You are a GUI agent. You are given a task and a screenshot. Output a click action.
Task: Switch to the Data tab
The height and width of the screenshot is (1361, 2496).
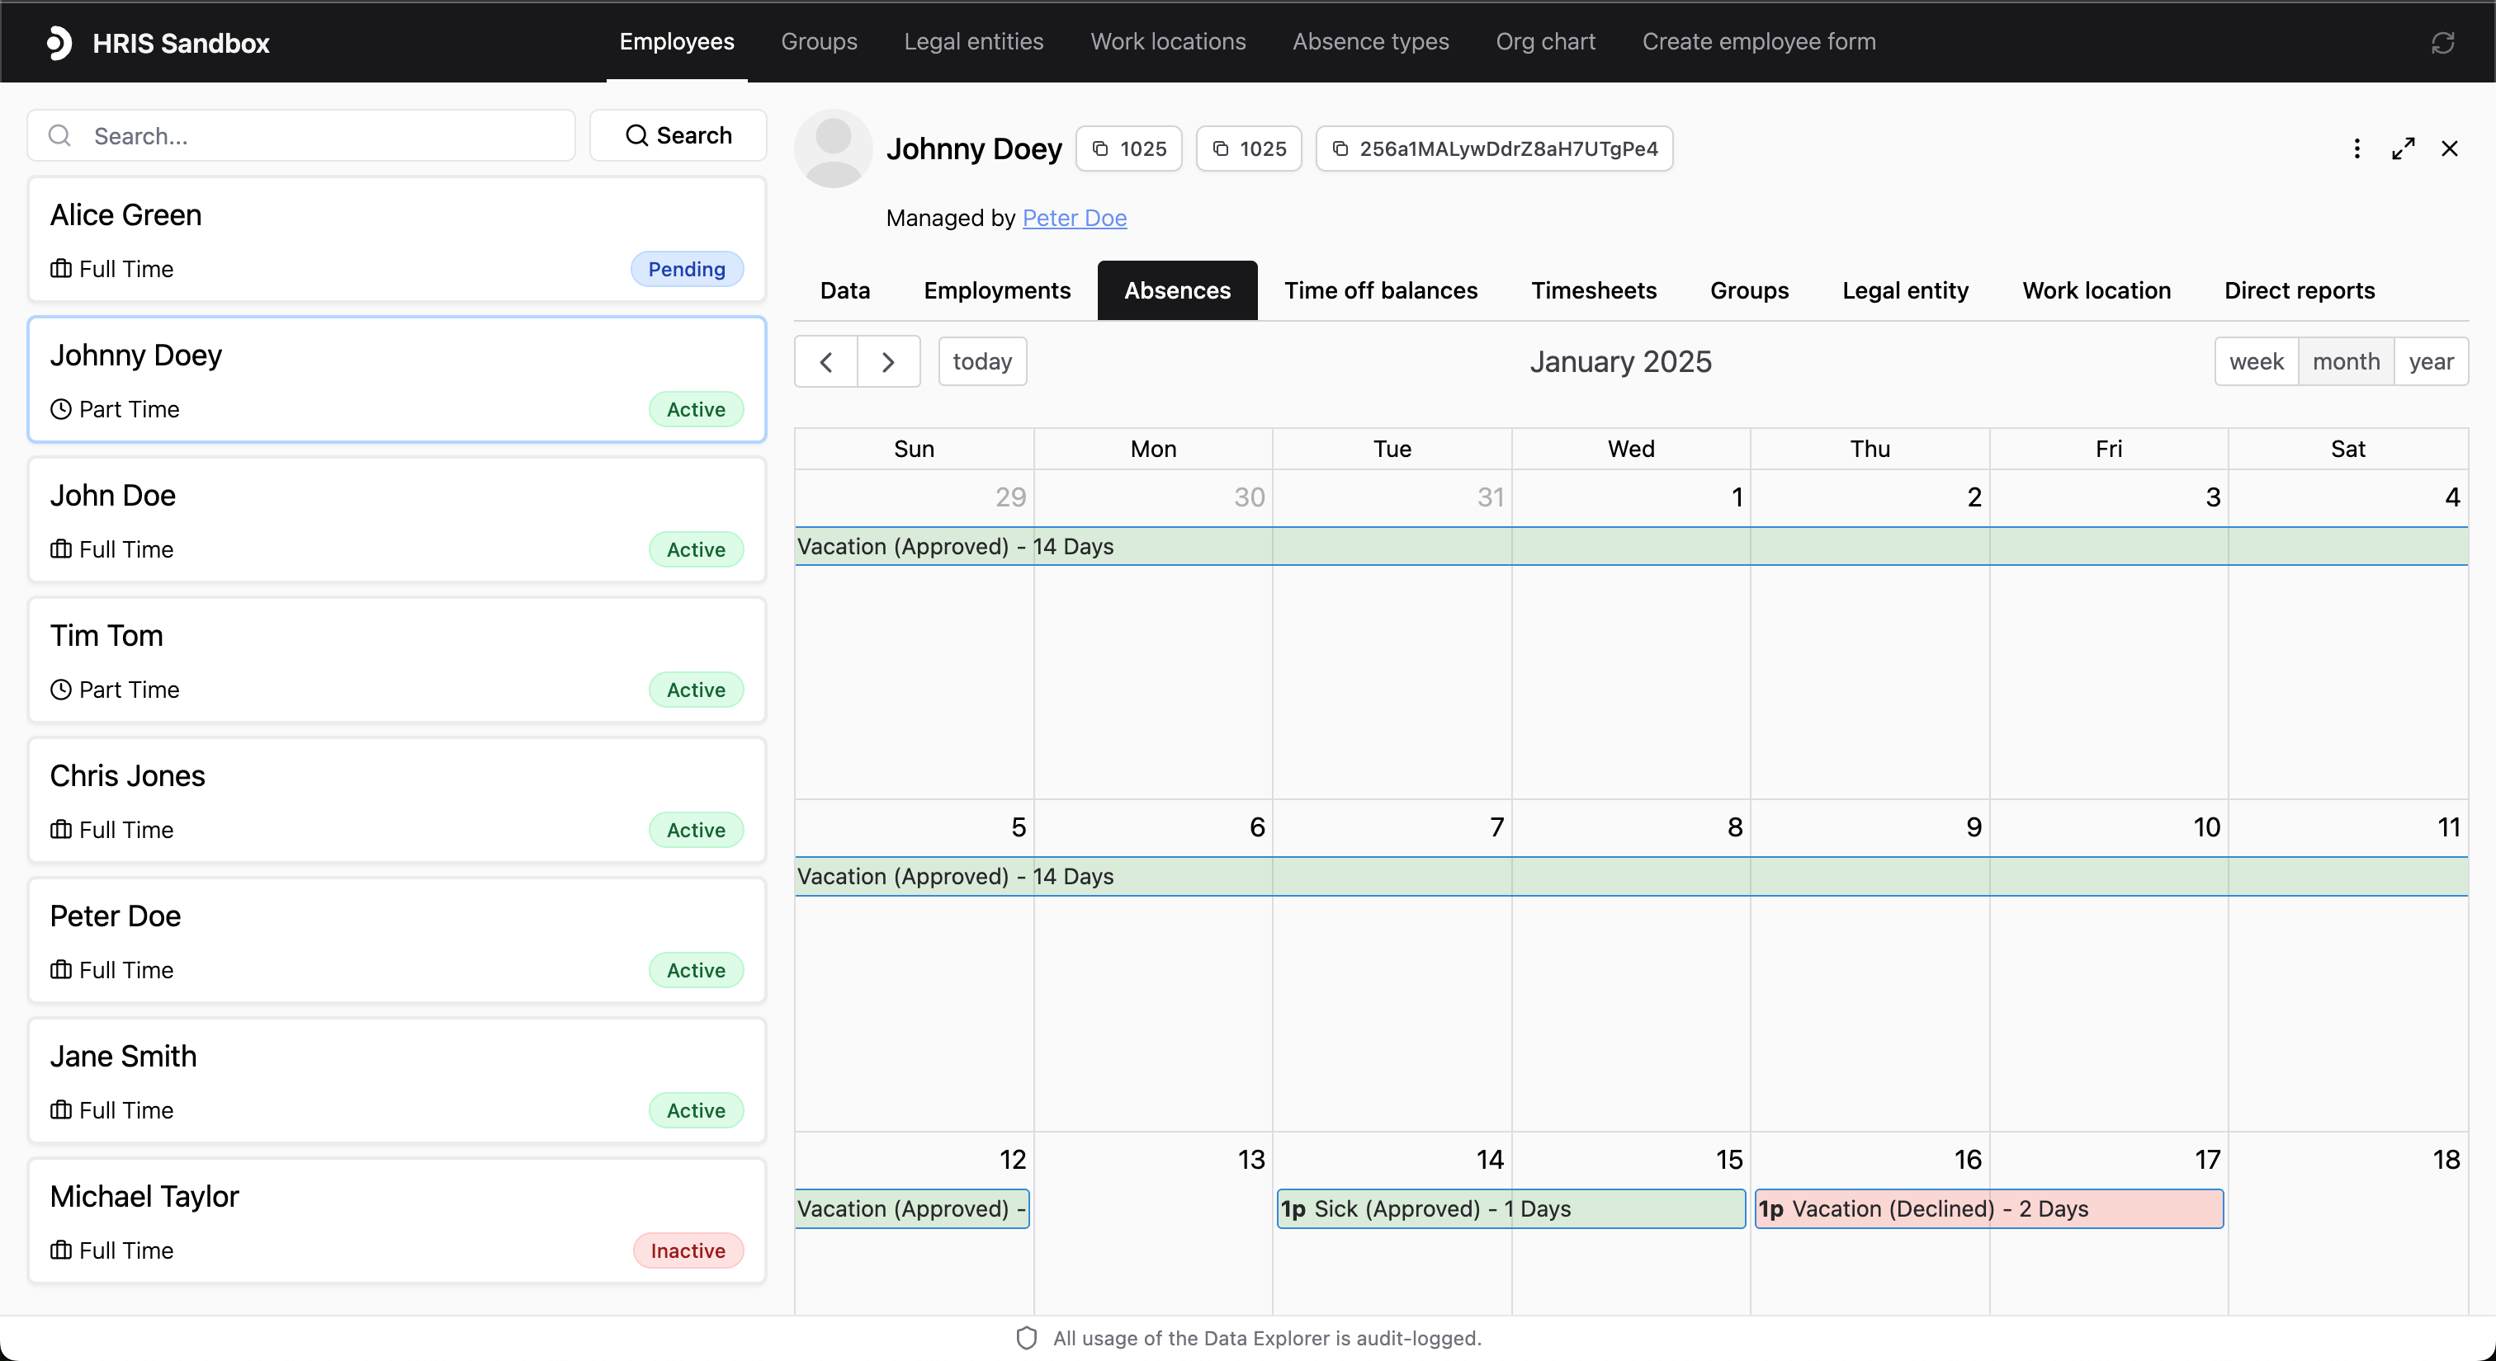[x=845, y=290]
